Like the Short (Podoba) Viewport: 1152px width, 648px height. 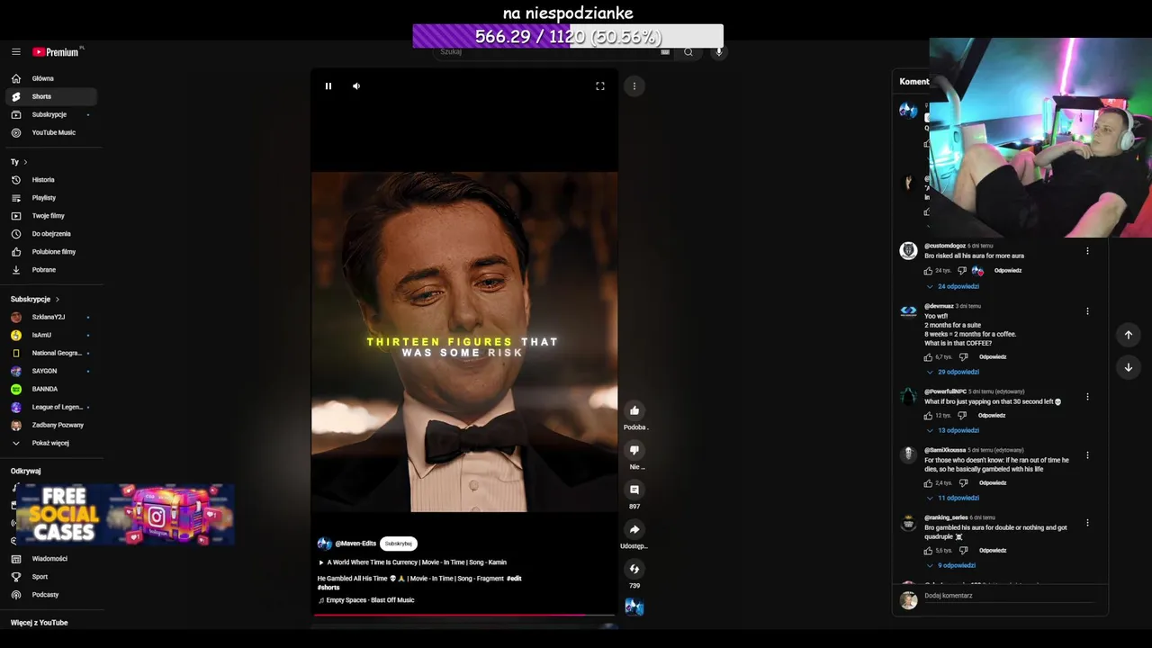click(634, 410)
